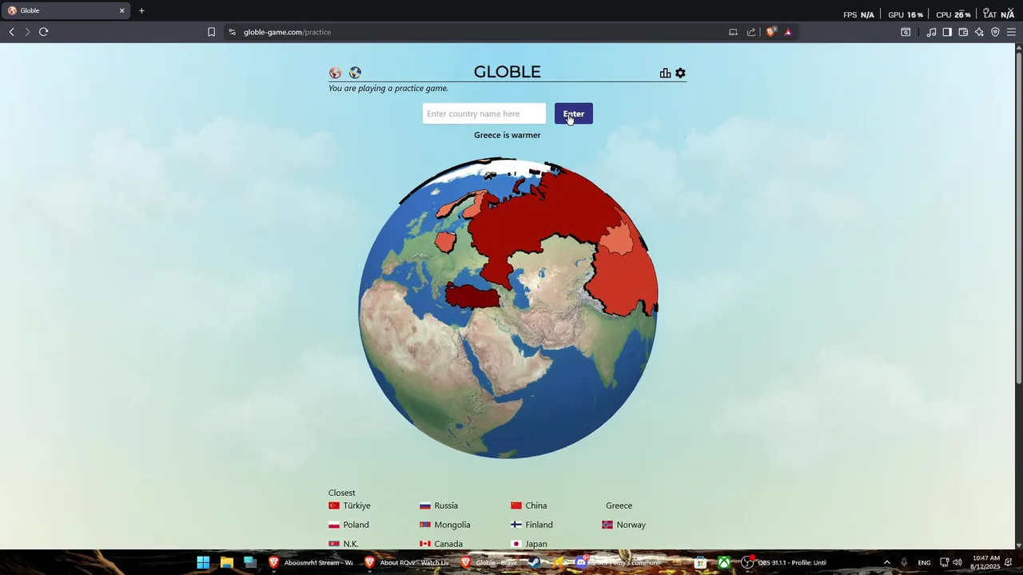Screen dimensions: 1023x575
Task: Switch to About RQvv Brave taskbar window
Action: [x=407, y=562]
